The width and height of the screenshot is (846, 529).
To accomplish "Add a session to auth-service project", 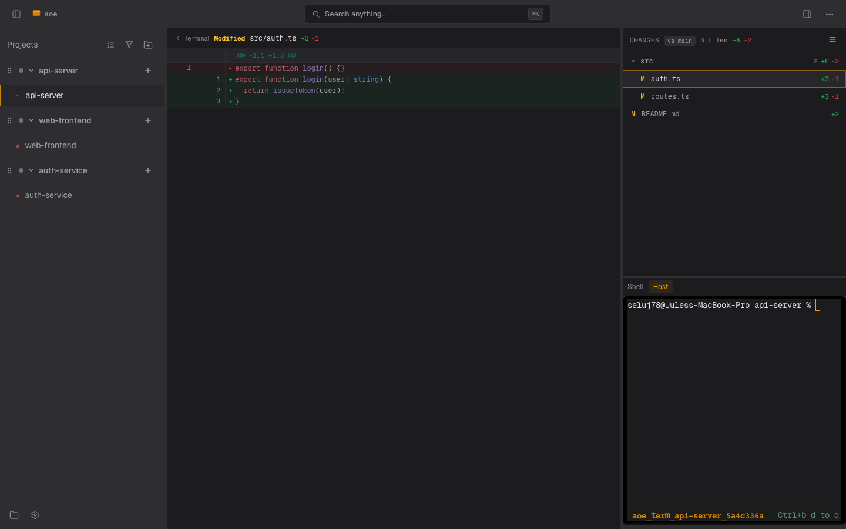I will pos(148,170).
